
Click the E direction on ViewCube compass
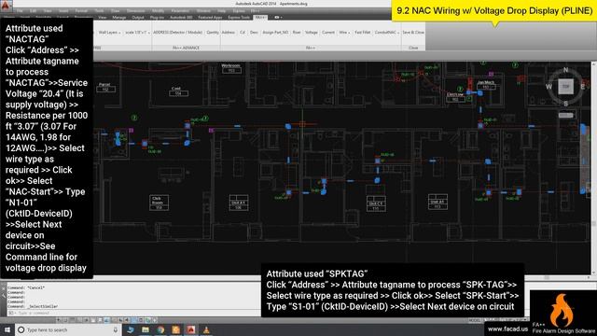[582, 87]
